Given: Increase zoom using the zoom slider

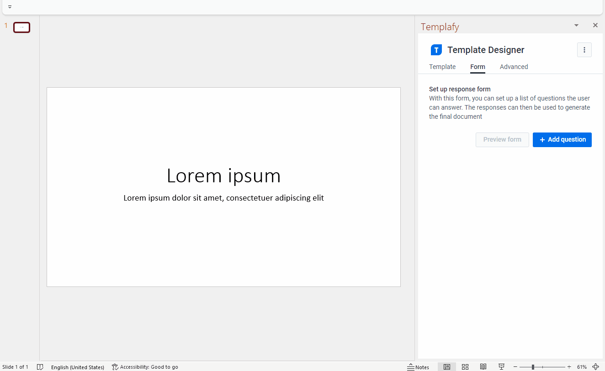Looking at the screenshot, I should 569,366.
